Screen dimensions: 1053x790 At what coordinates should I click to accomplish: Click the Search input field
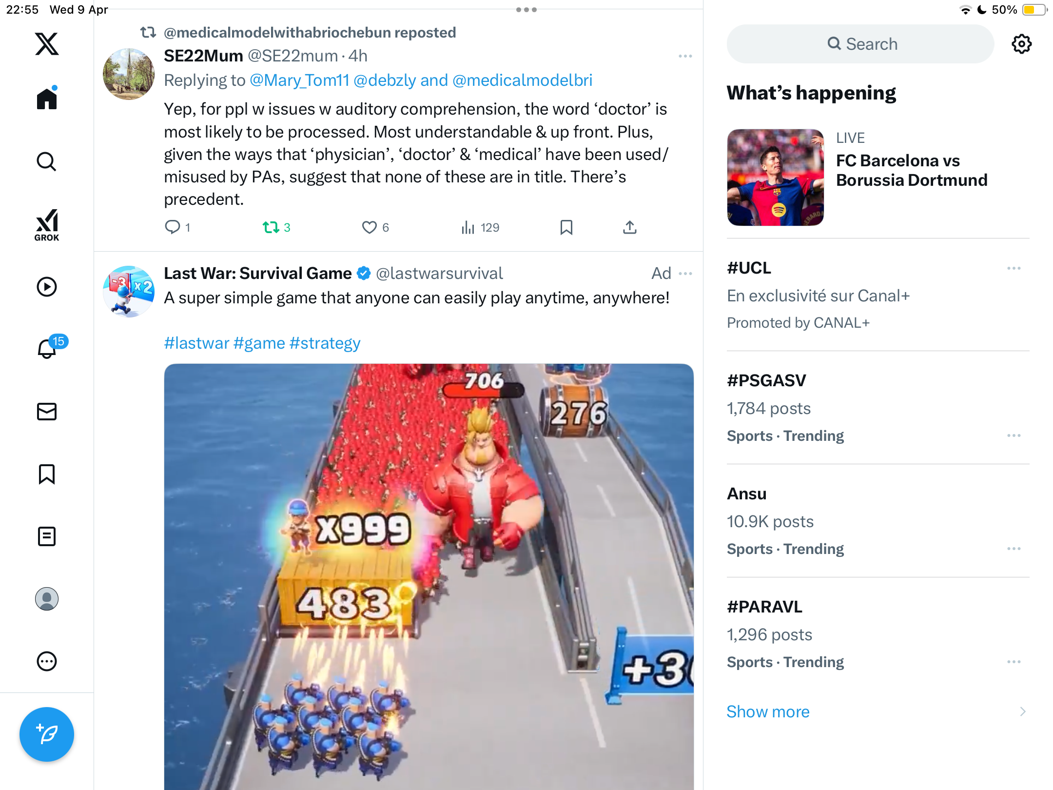[x=860, y=44]
